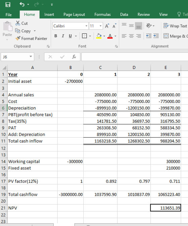Select the cell labeled Total cash inflow
Screen dimensions: 188x226
33,141
